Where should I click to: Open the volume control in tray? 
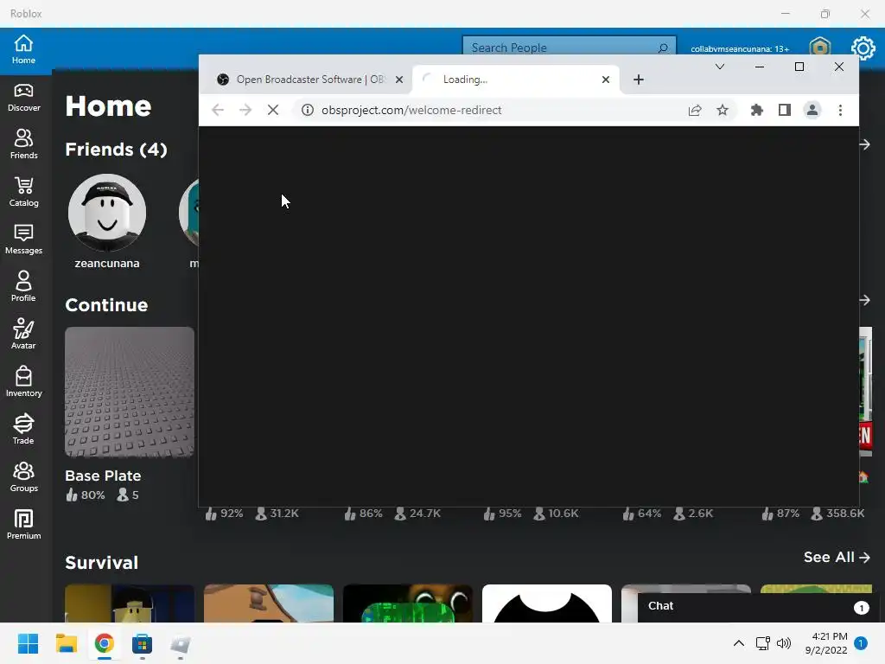point(783,643)
